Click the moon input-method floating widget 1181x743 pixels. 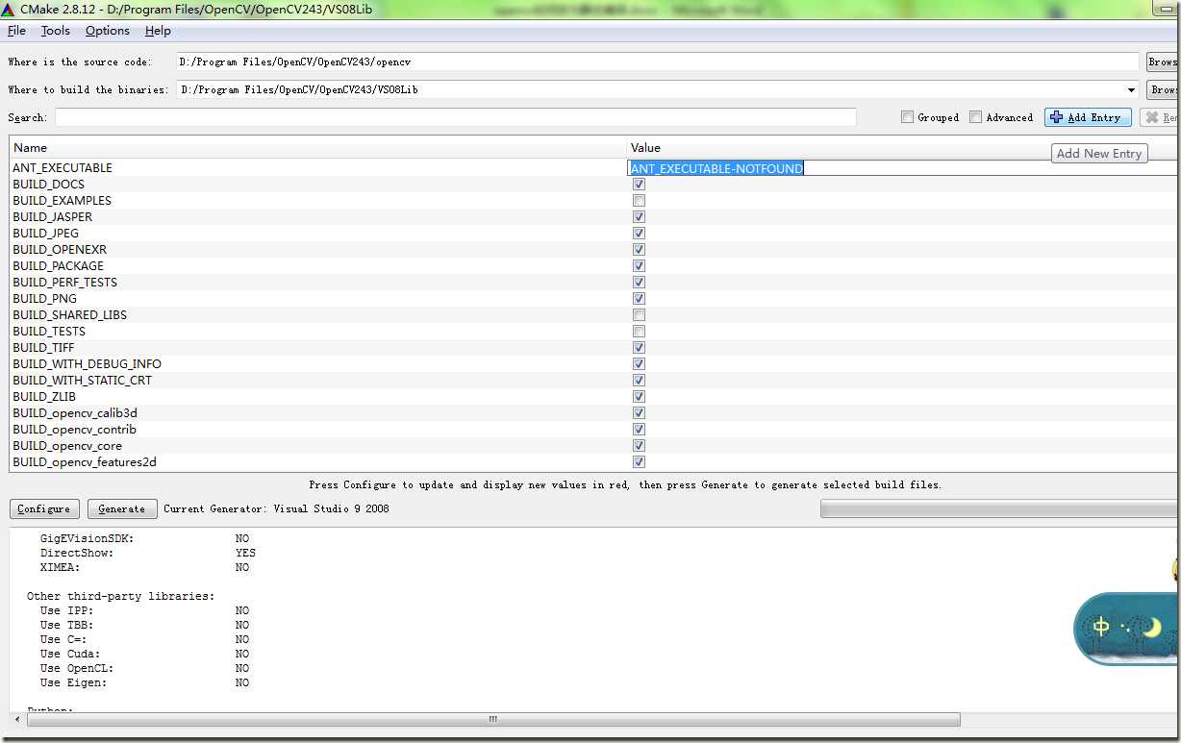(x=1126, y=629)
